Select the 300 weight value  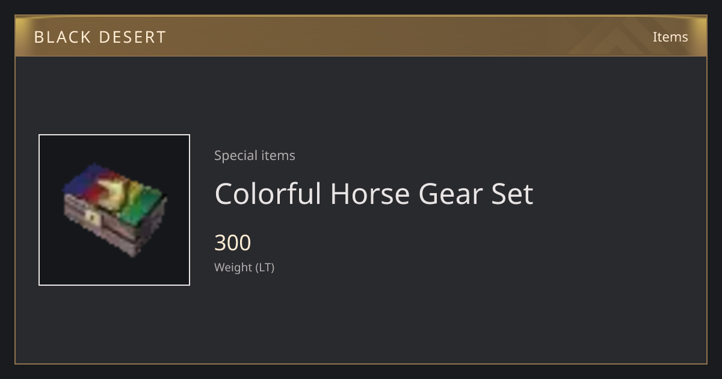tap(233, 243)
